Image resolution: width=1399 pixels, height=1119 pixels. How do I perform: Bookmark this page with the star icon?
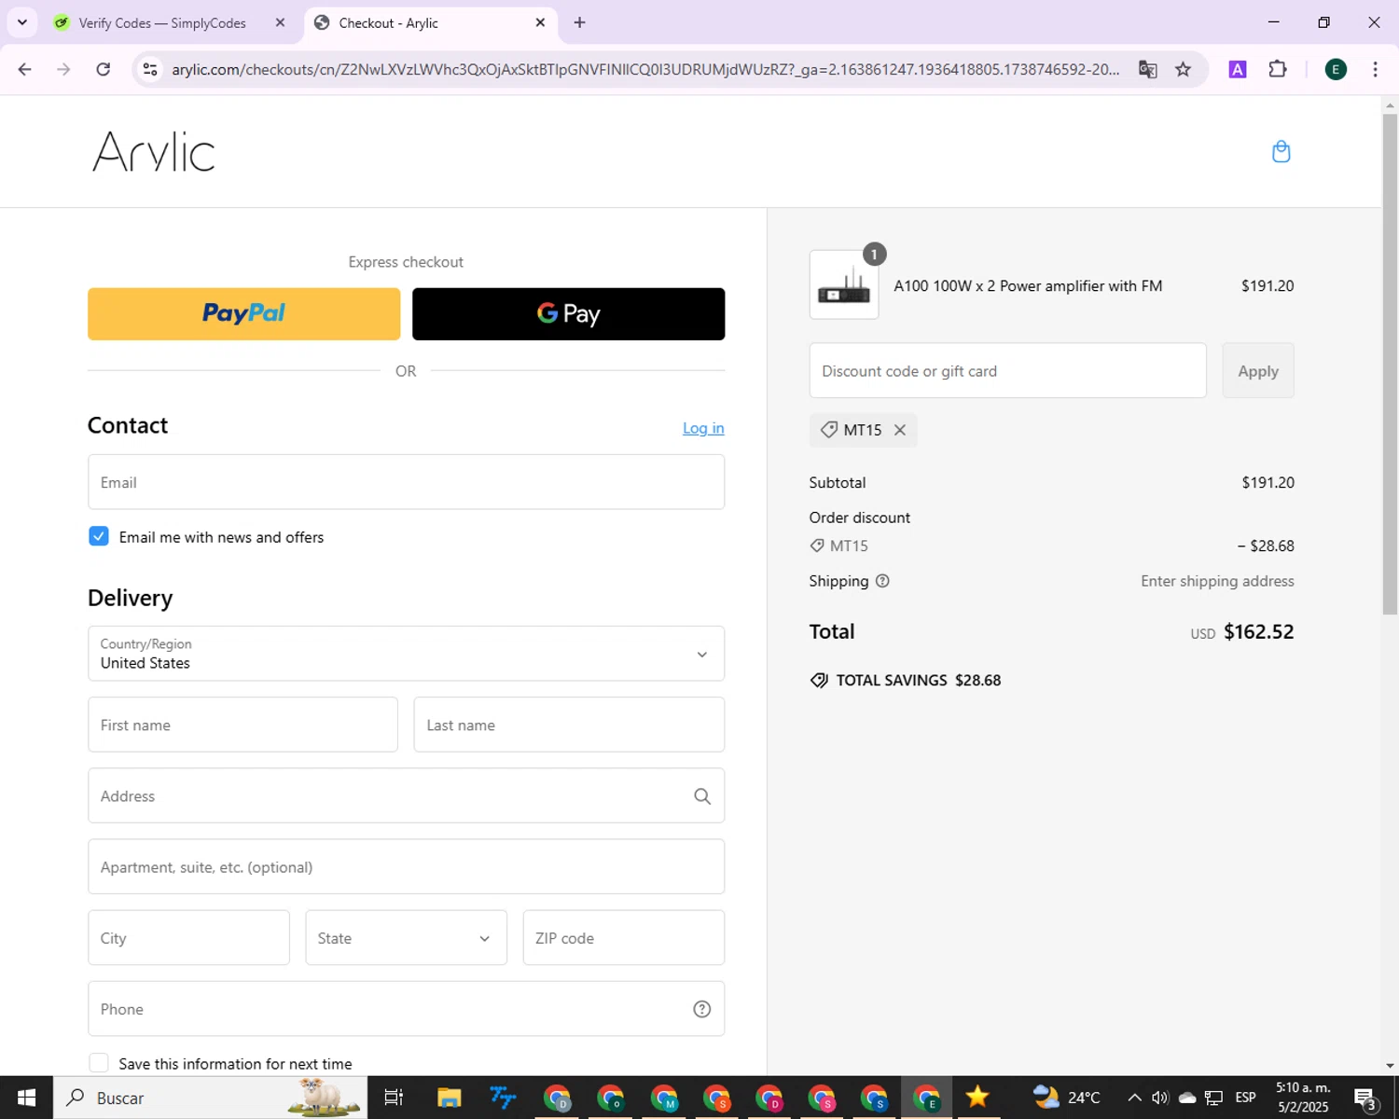pyautogui.click(x=1183, y=69)
